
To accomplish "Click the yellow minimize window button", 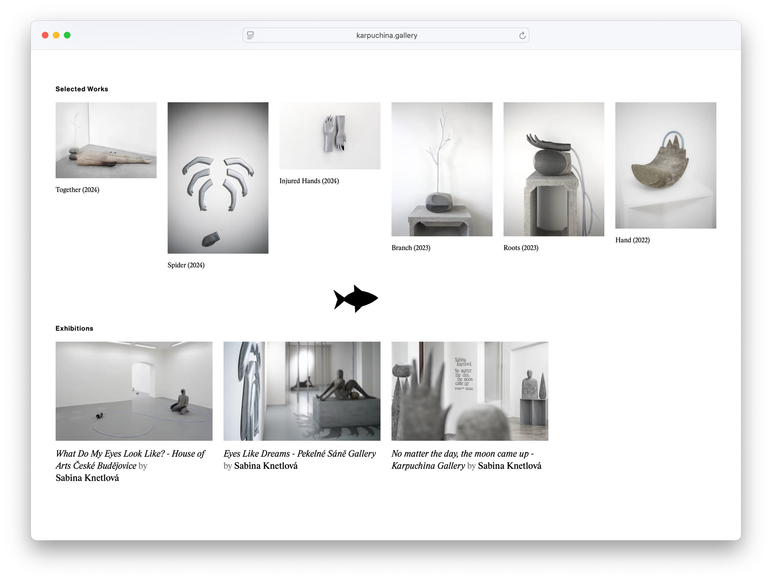I will pos(56,35).
